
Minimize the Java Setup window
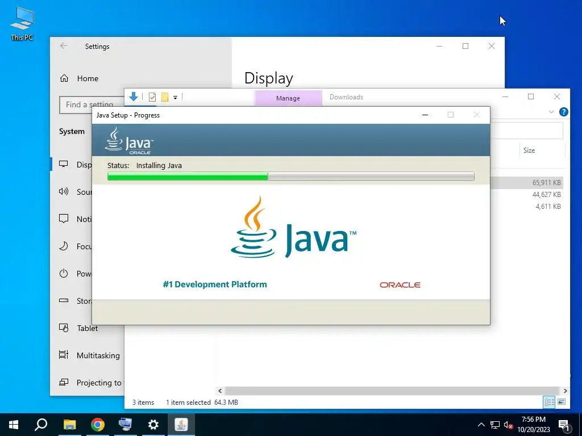(425, 115)
